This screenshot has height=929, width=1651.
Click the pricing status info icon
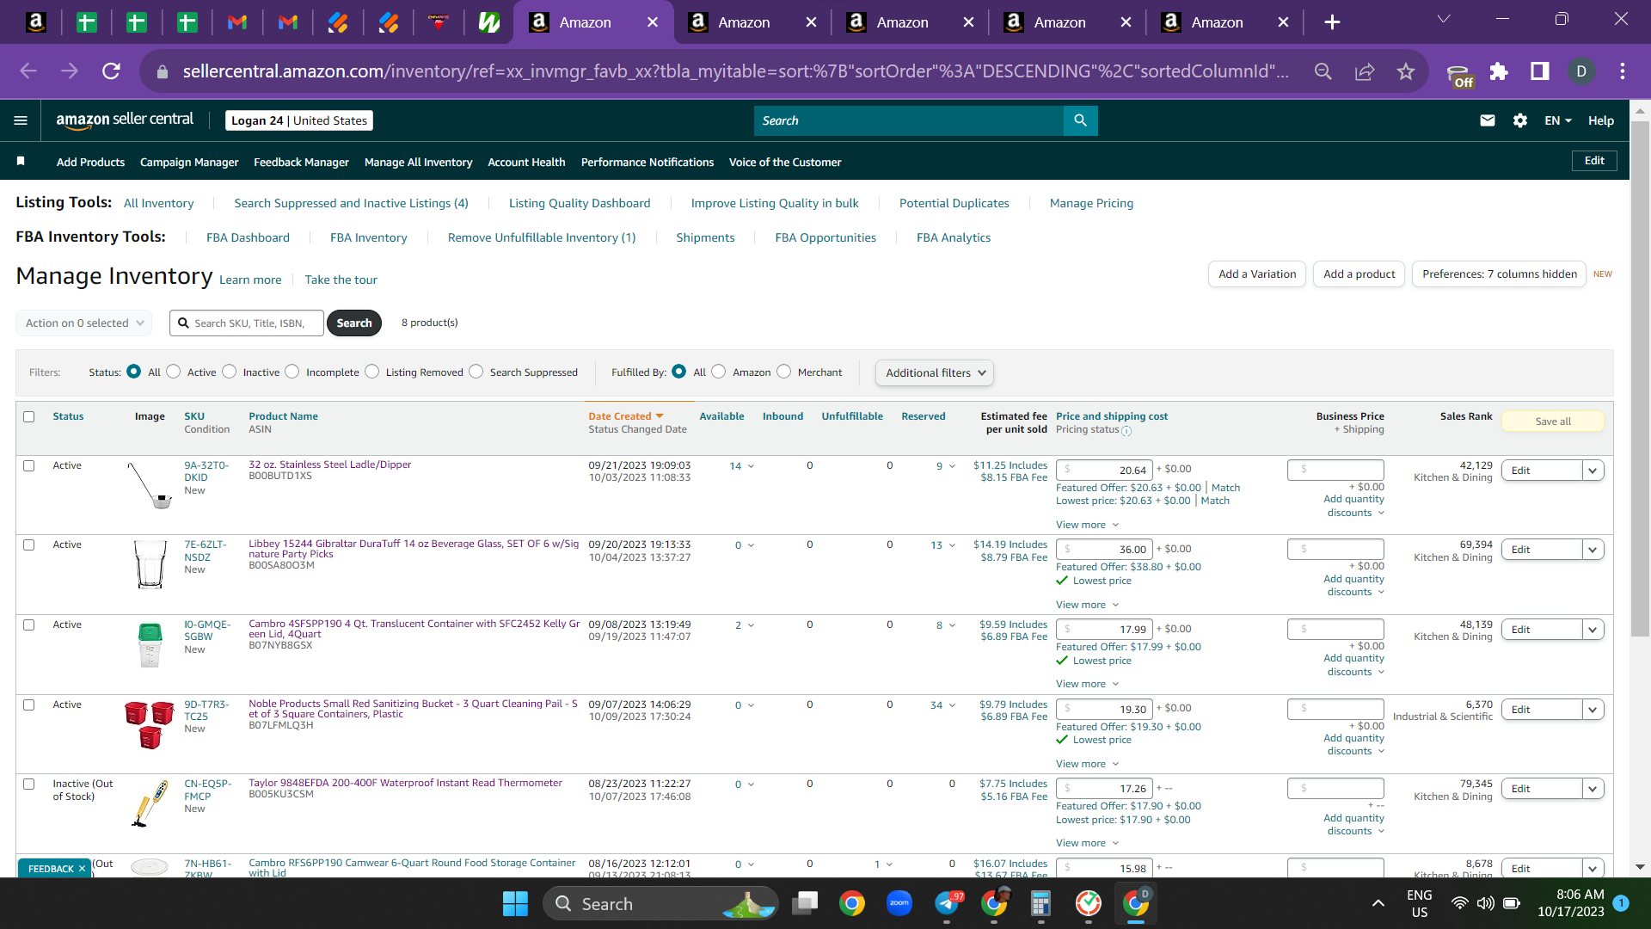[x=1126, y=431]
